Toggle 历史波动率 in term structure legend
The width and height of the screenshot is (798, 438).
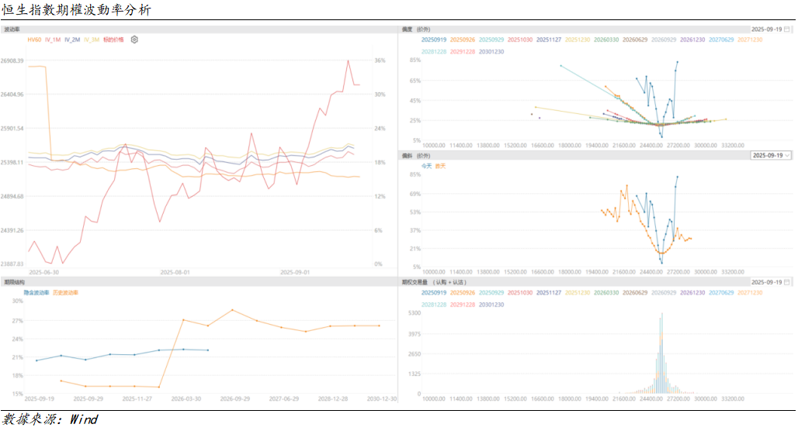[x=67, y=292]
